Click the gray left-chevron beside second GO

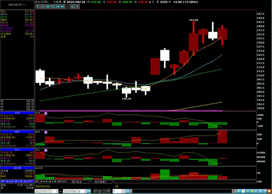click(131, 191)
